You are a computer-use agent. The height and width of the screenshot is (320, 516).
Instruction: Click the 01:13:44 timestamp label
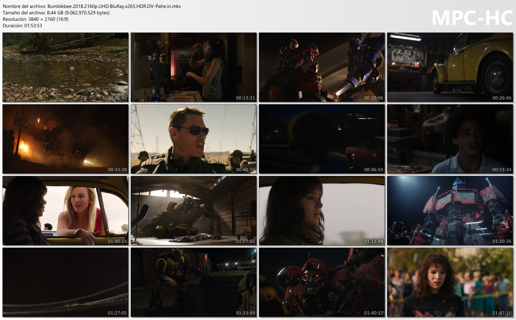374,241
